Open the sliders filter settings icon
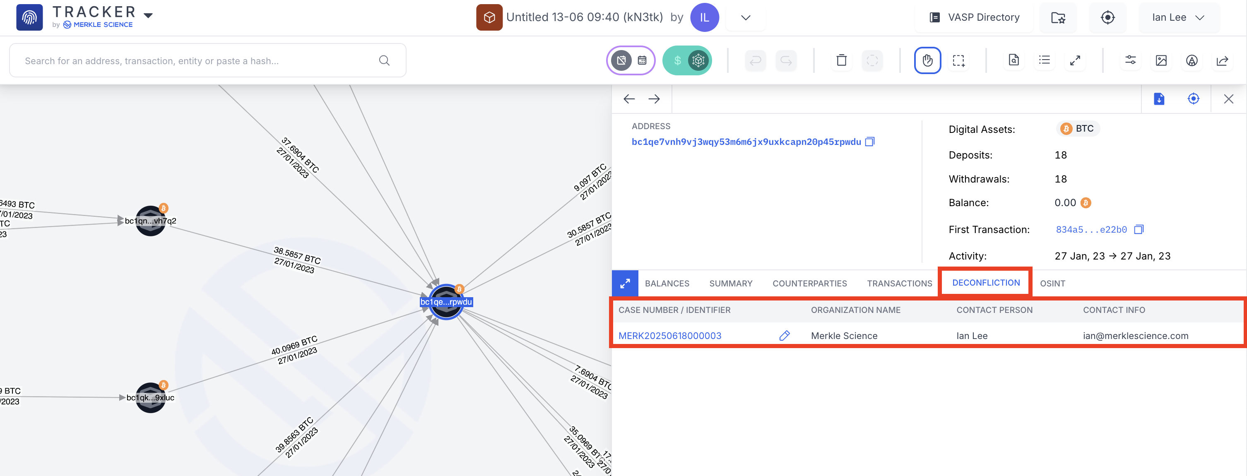This screenshot has width=1247, height=476. click(1130, 60)
